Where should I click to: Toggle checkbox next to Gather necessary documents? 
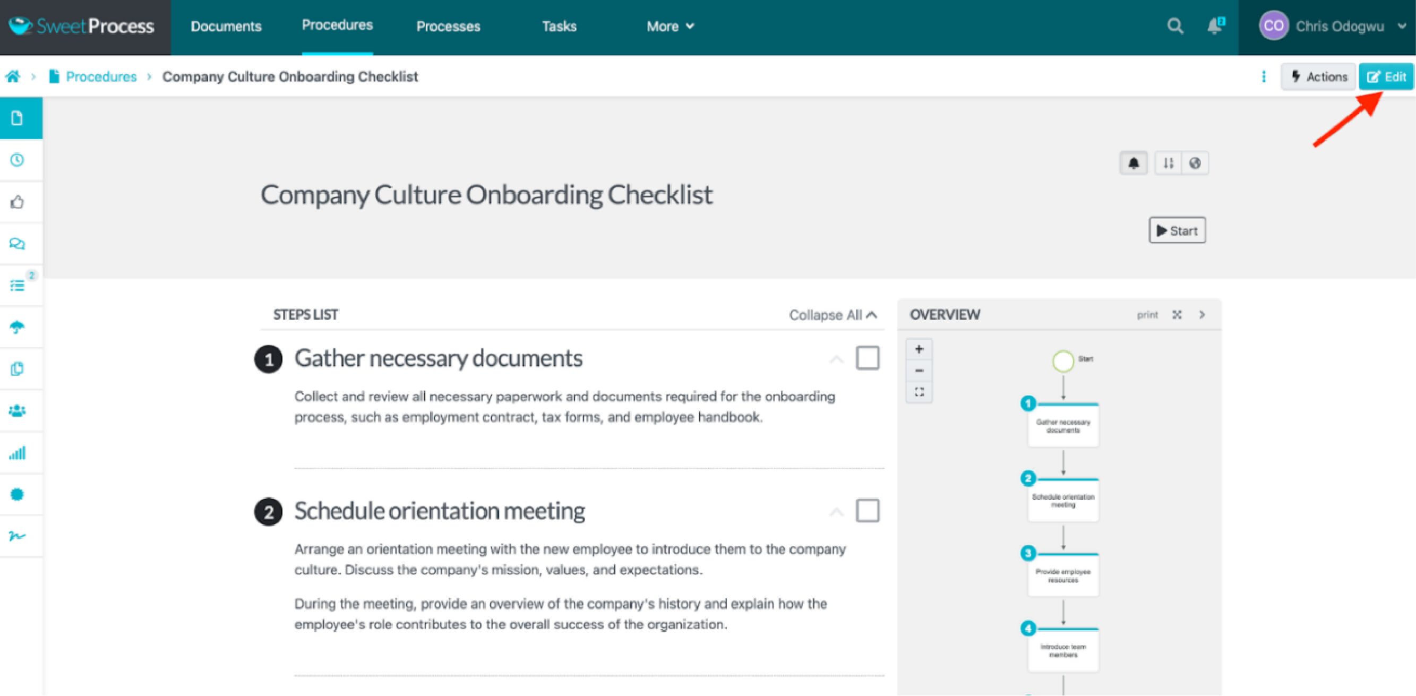(868, 358)
